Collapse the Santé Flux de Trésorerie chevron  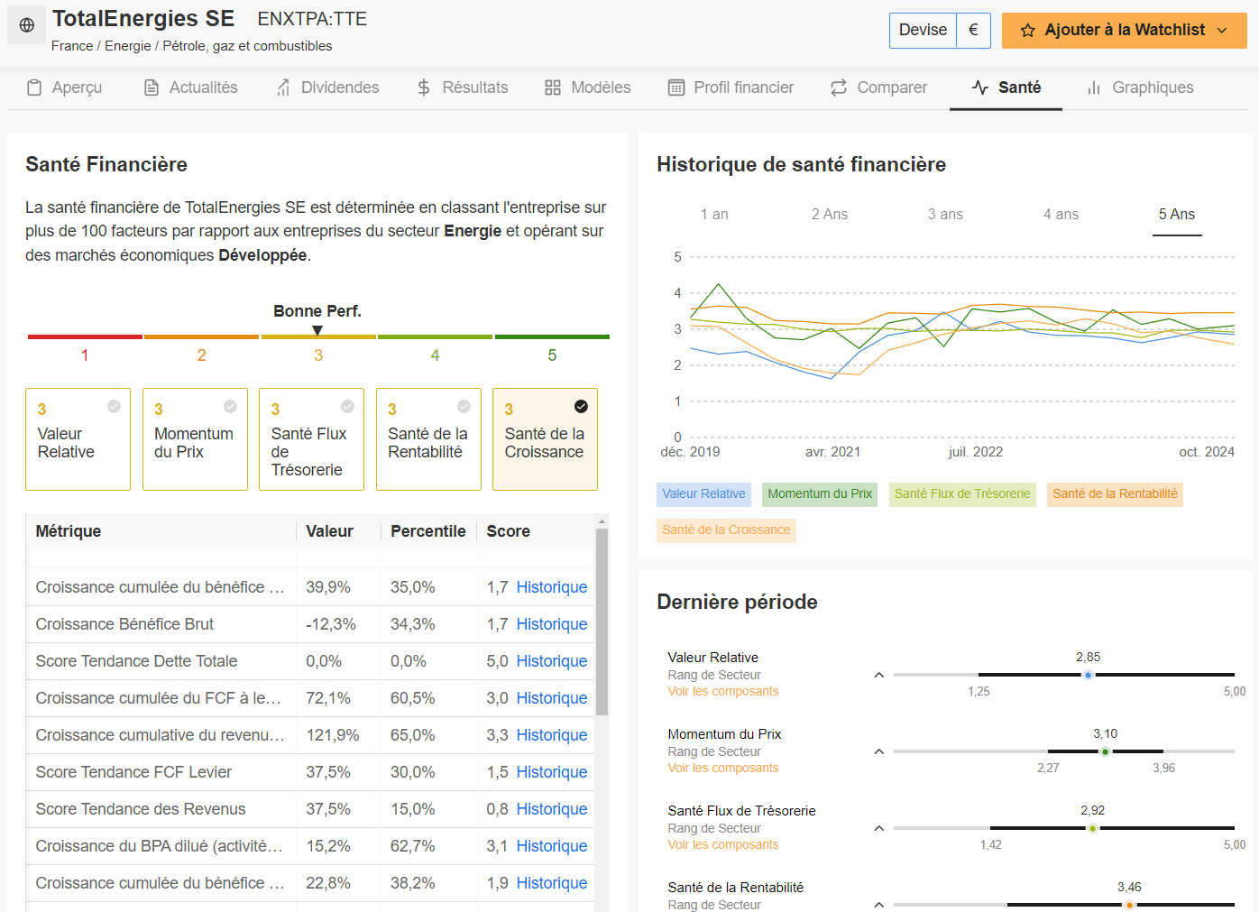click(x=878, y=828)
